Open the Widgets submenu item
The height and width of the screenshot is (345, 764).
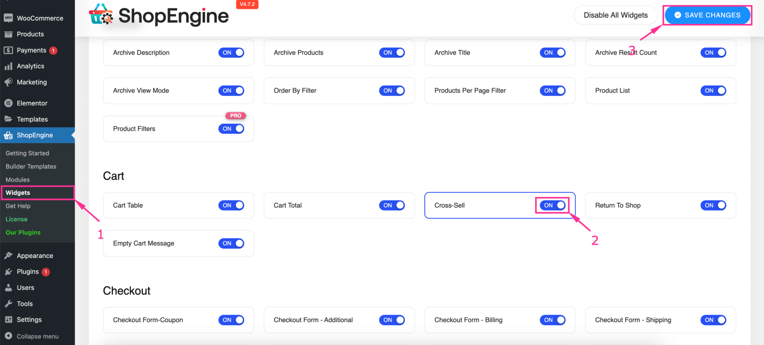tap(17, 192)
